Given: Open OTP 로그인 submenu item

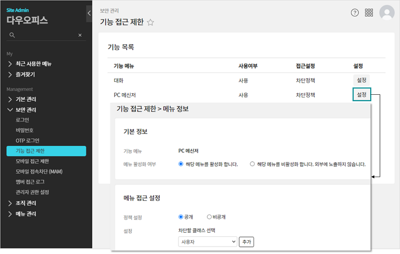Looking at the screenshot, I should (x=28, y=141).
